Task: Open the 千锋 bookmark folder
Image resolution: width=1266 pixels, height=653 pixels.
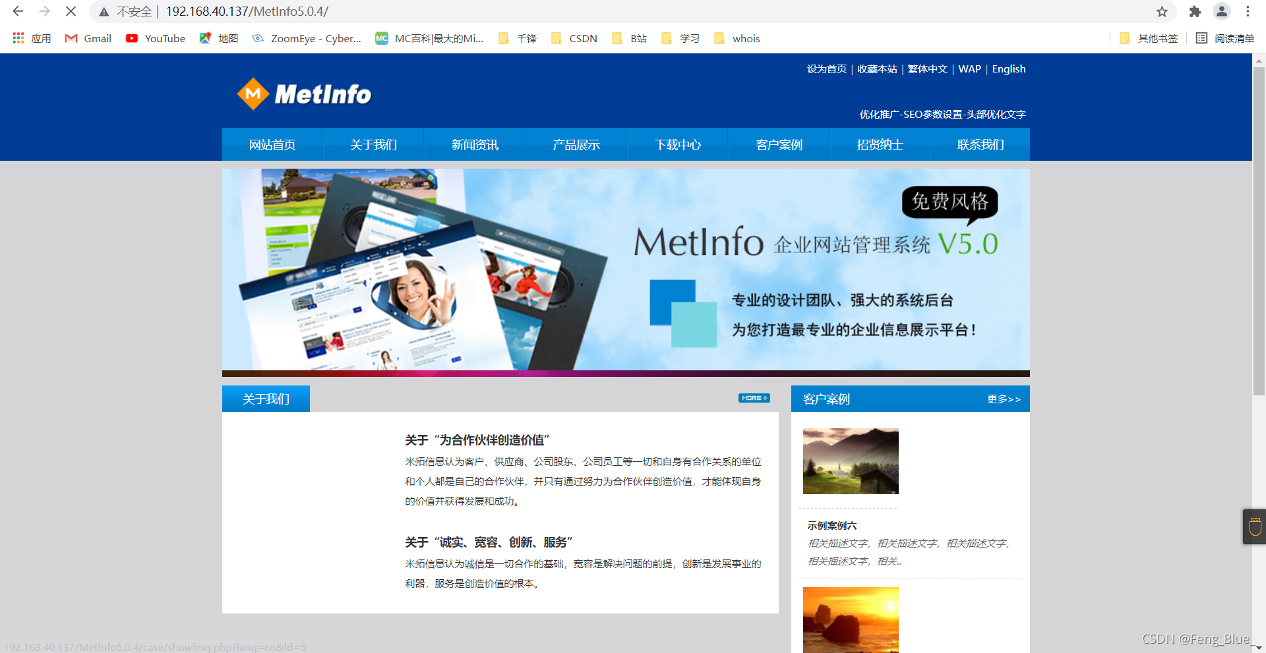Action: click(x=518, y=38)
